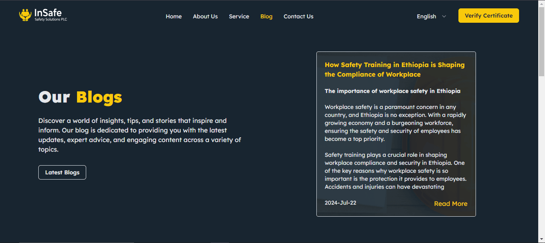
Task: Click the featured blog card body text
Action: (395, 147)
